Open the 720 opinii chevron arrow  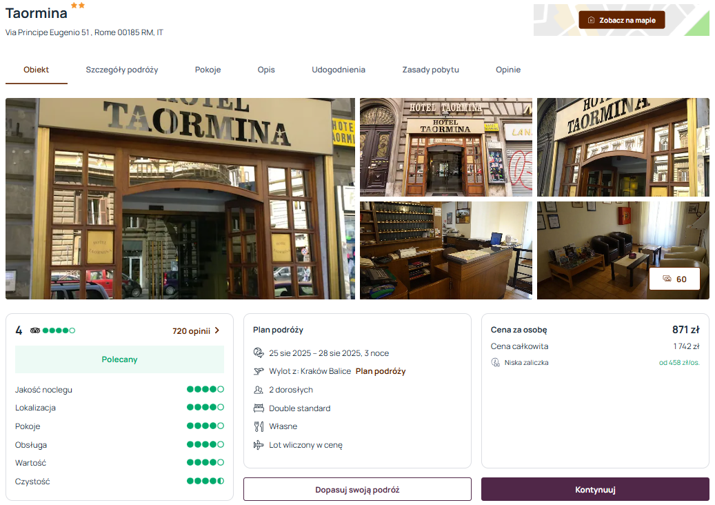coord(217,330)
